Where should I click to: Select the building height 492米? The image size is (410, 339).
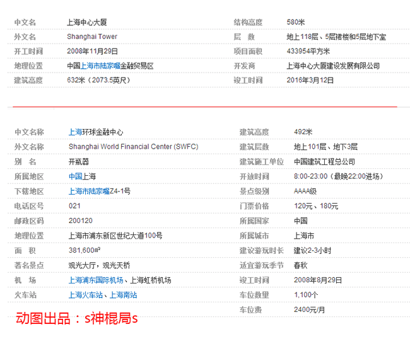pyautogui.click(x=303, y=132)
